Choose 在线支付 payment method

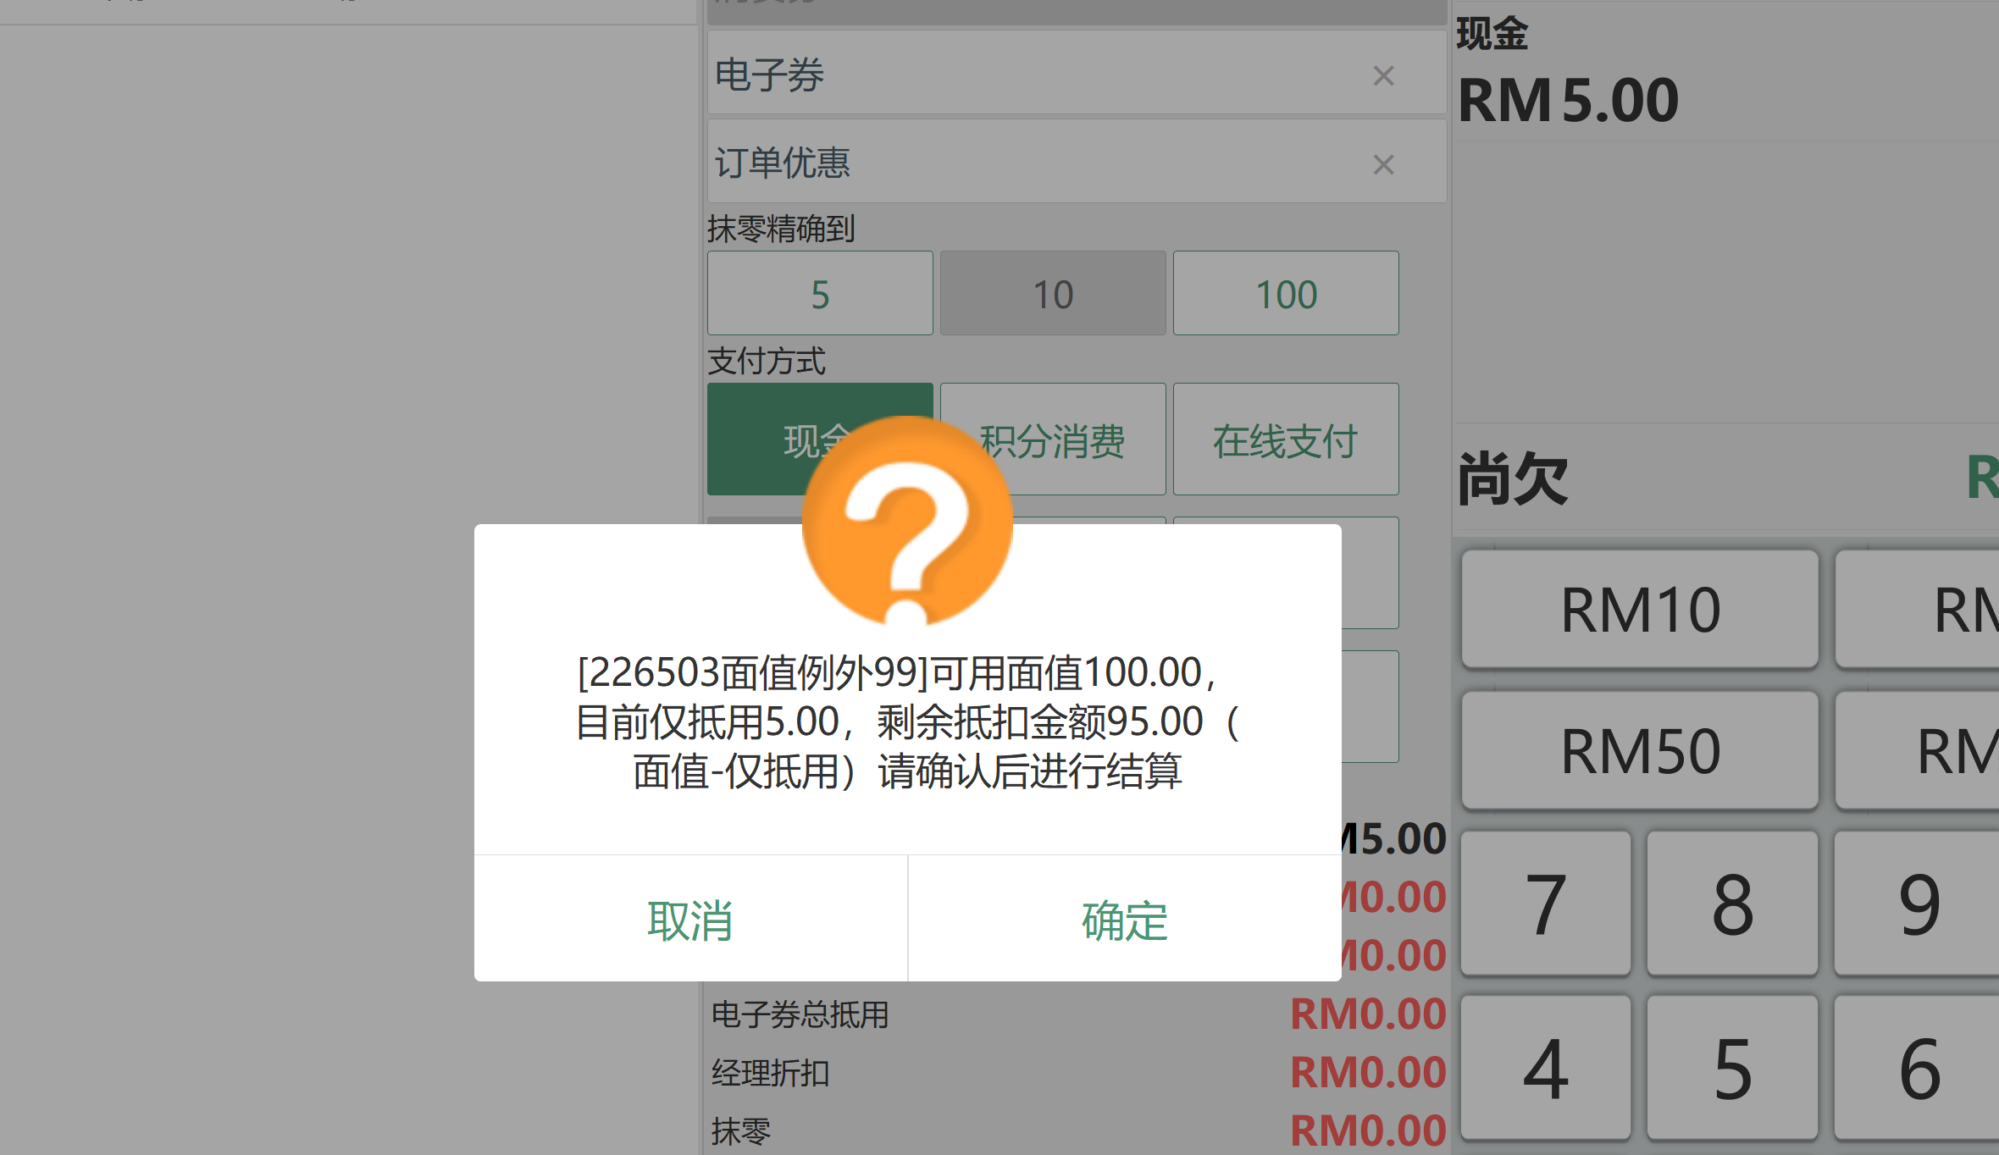pyautogui.click(x=1286, y=440)
